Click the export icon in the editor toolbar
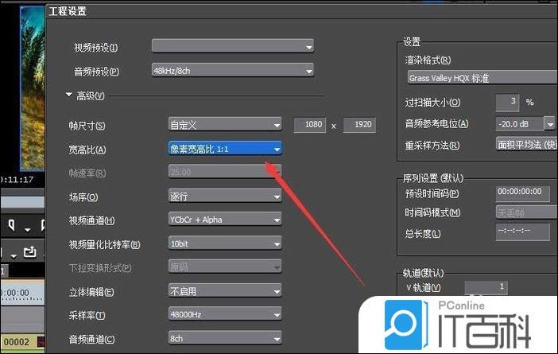The image size is (558, 354). pos(30,252)
